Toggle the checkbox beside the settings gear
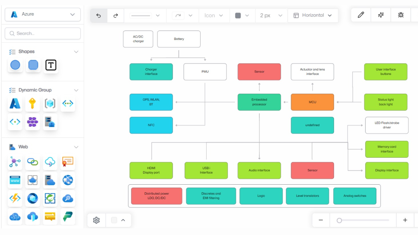418x235 pixels. 114,220
